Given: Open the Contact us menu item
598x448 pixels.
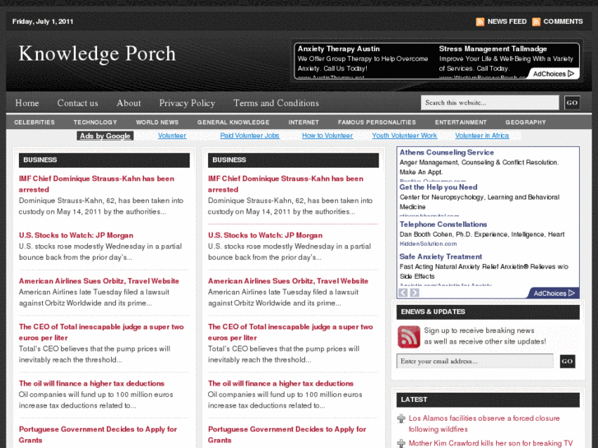Looking at the screenshot, I should (77, 103).
